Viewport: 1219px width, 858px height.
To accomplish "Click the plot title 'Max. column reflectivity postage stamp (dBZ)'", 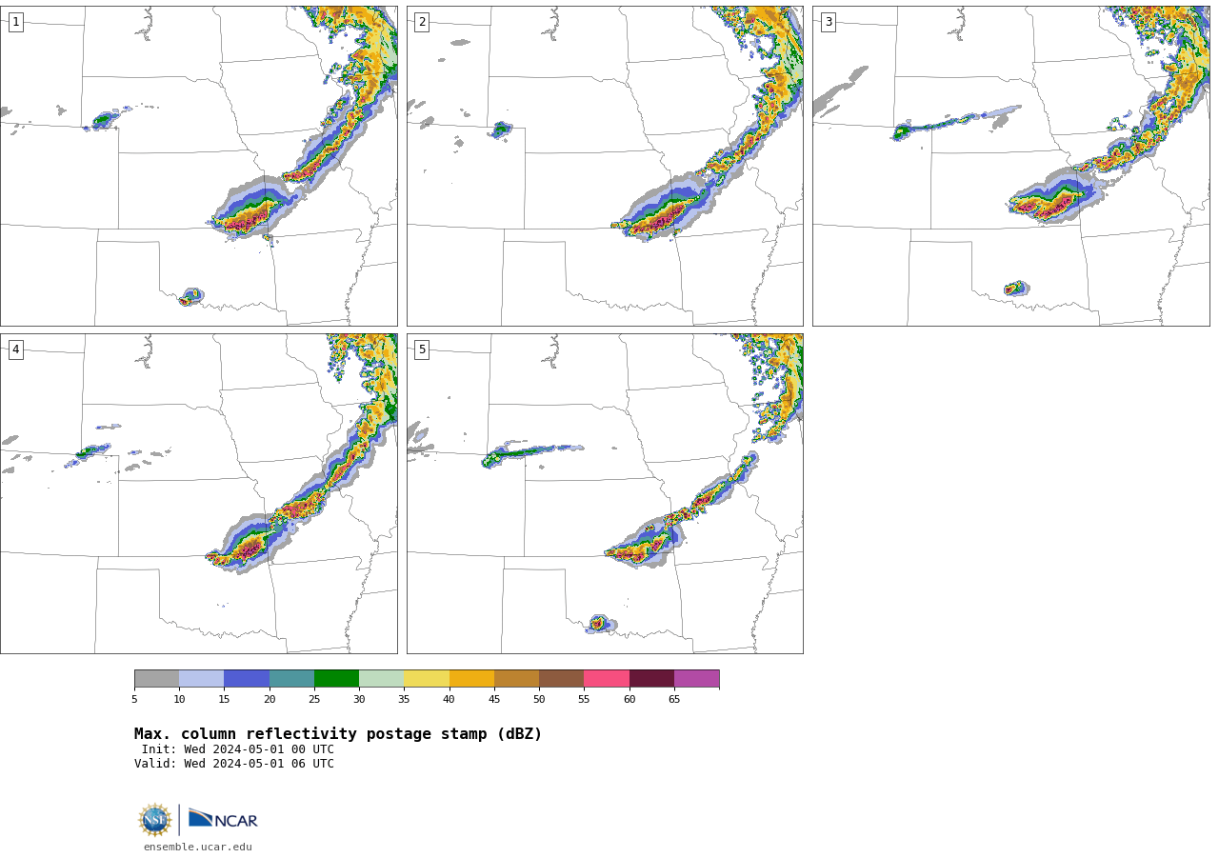I will 338,734.
